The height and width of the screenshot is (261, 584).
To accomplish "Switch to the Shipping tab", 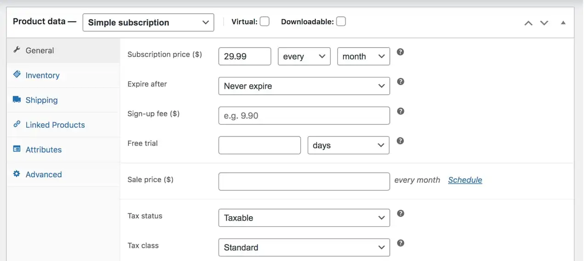I will [x=41, y=100].
